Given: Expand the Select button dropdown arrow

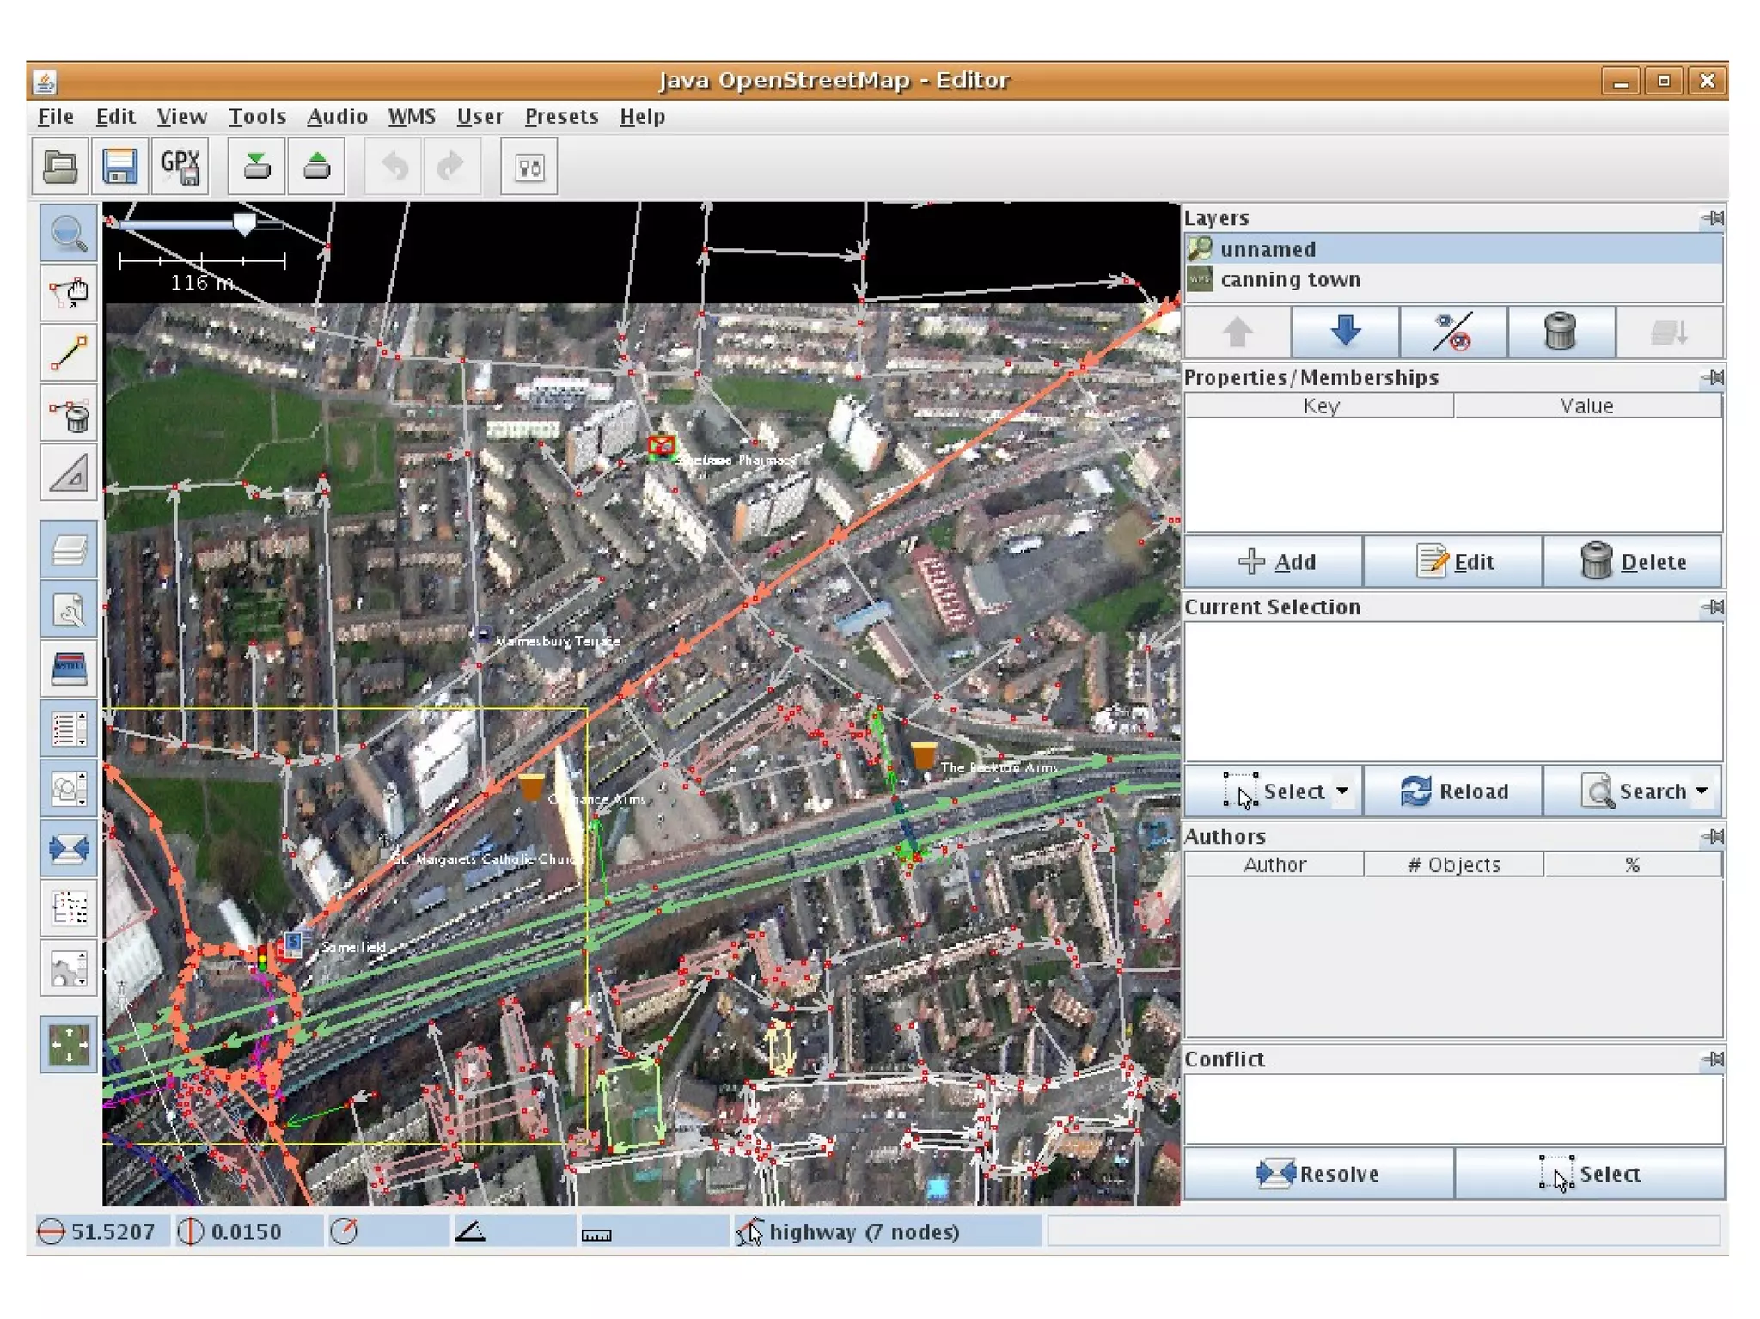Looking at the screenshot, I should coord(1342,791).
